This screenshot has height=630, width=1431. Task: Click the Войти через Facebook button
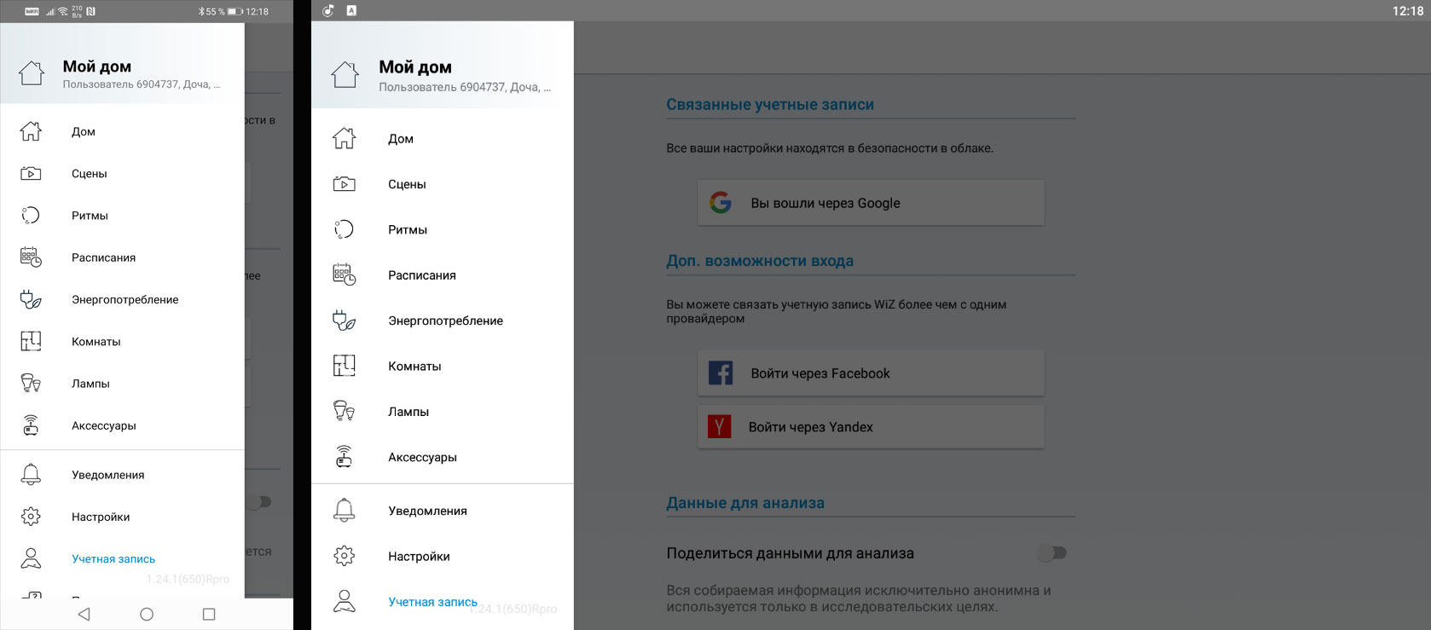coord(871,373)
